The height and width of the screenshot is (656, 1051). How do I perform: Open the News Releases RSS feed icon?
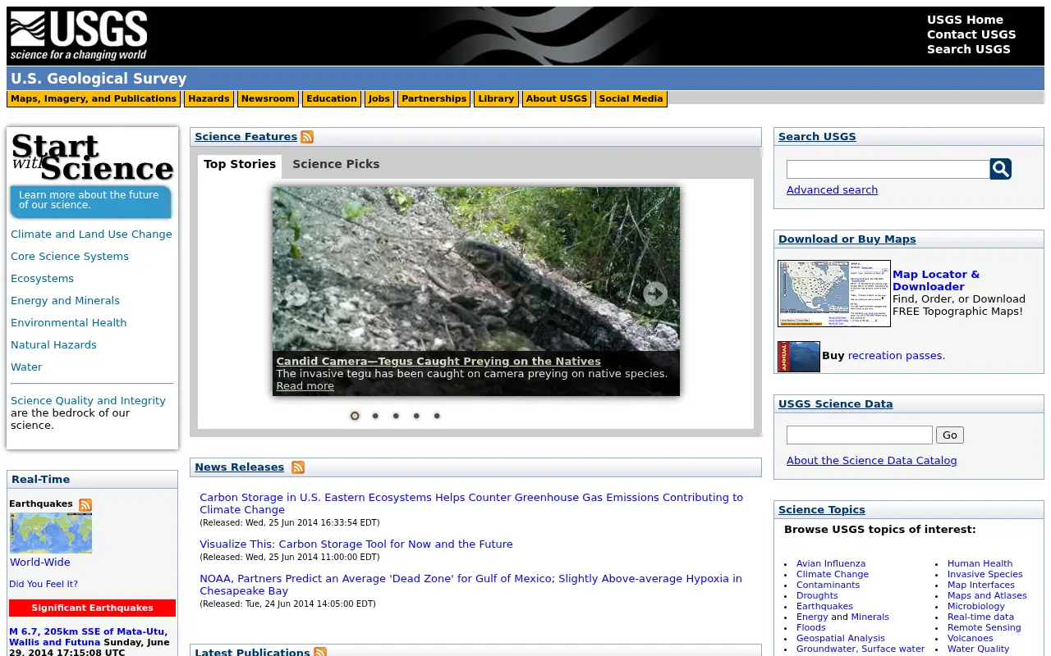[x=298, y=467]
